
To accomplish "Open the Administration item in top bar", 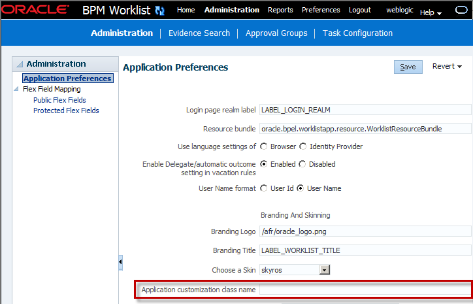I will [x=232, y=10].
